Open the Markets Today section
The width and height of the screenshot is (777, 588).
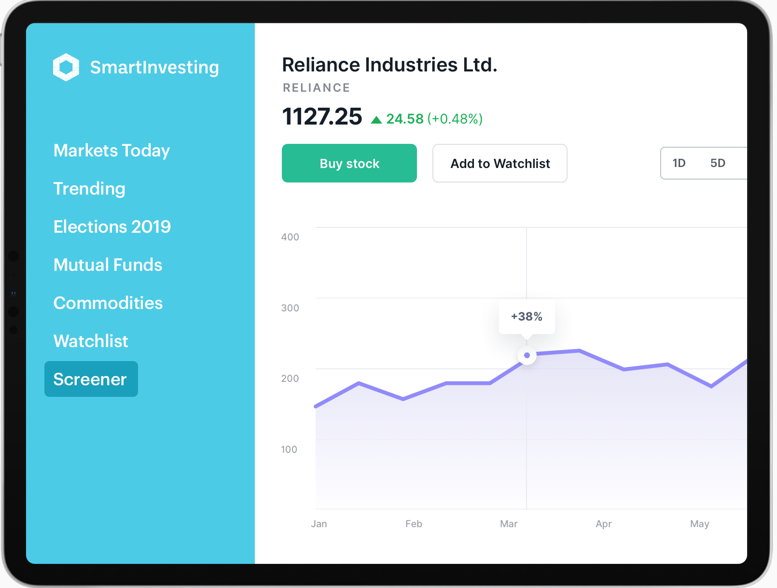tap(111, 151)
